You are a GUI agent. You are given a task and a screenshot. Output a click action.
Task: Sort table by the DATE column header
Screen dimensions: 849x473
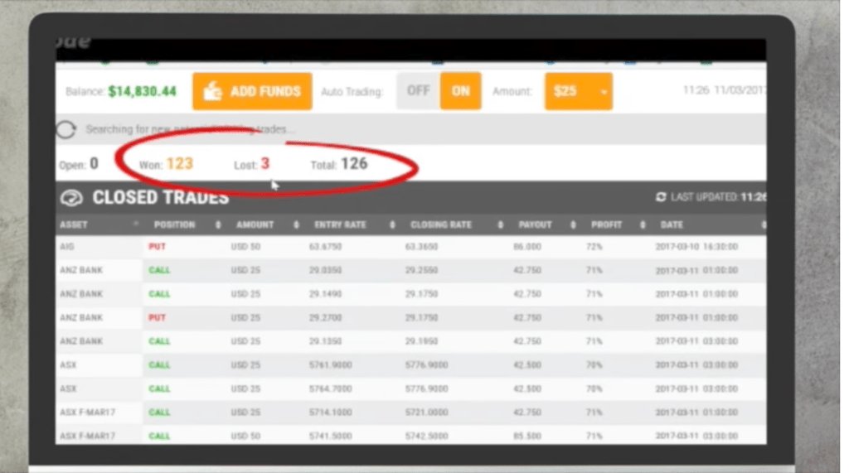(672, 224)
